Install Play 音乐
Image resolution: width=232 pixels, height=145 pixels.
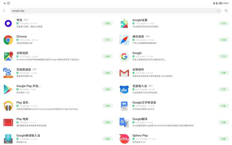pos(108,106)
